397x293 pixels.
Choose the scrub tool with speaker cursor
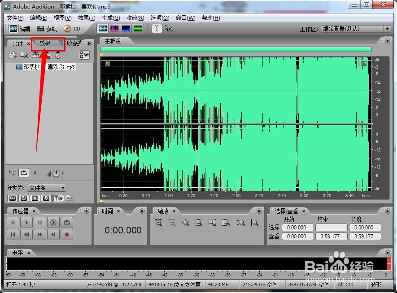pos(168,29)
